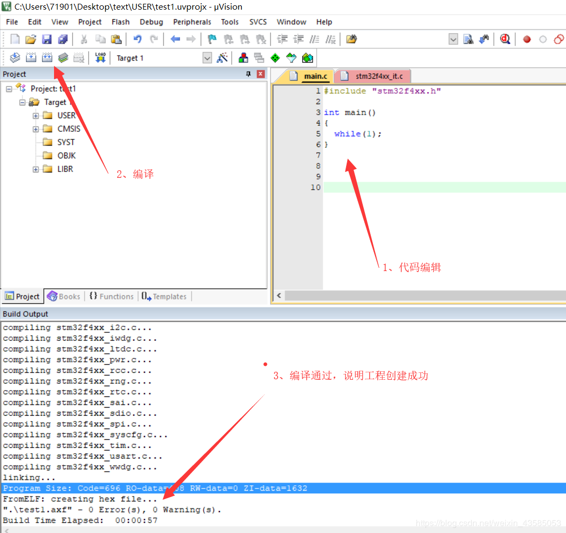Toggle bookmark with the blue flag icon
Image resolution: width=566 pixels, height=533 pixels.
212,39
